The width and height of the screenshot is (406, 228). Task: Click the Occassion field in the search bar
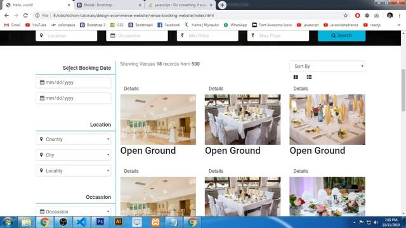tap(137, 35)
